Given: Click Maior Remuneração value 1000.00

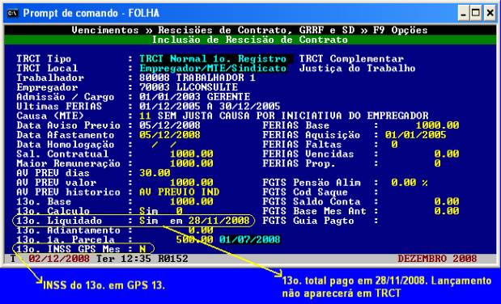Looking at the screenshot, I should pos(191,163).
